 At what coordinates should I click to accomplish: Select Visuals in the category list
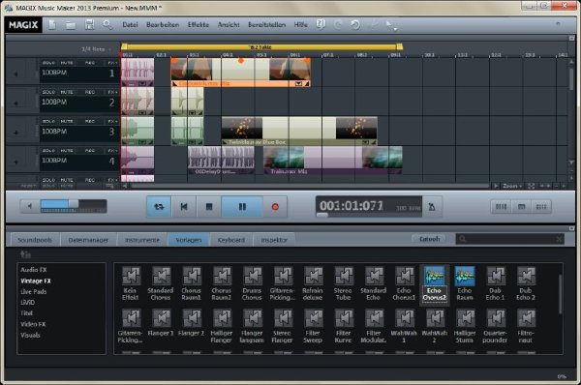30,336
